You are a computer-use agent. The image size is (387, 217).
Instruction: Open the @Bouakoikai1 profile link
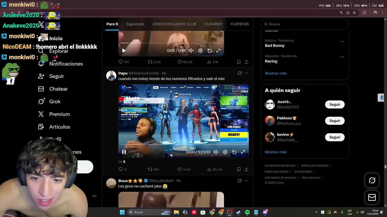[161, 181]
